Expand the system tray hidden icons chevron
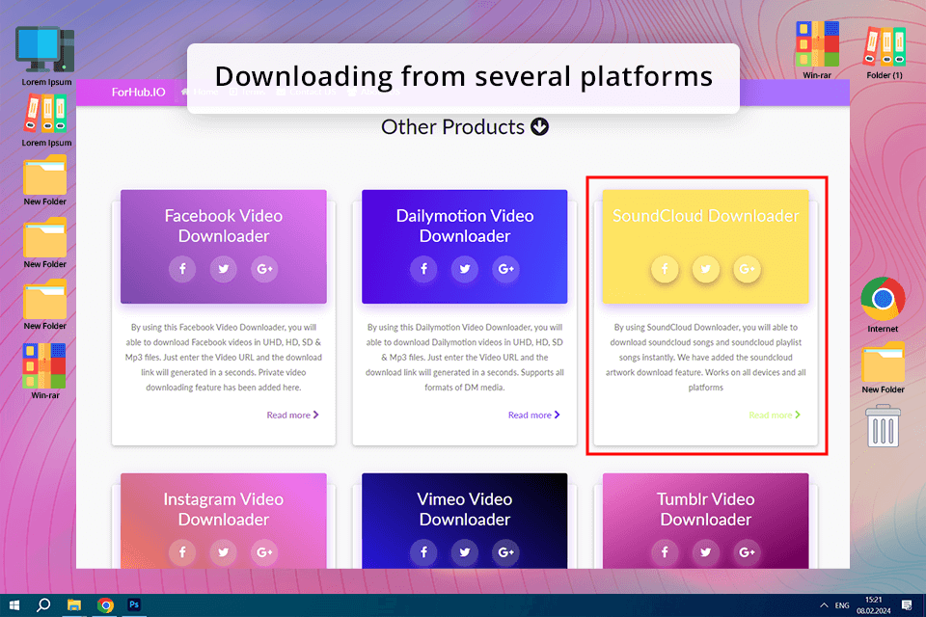This screenshot has height=617, width=926. point(823,605)
